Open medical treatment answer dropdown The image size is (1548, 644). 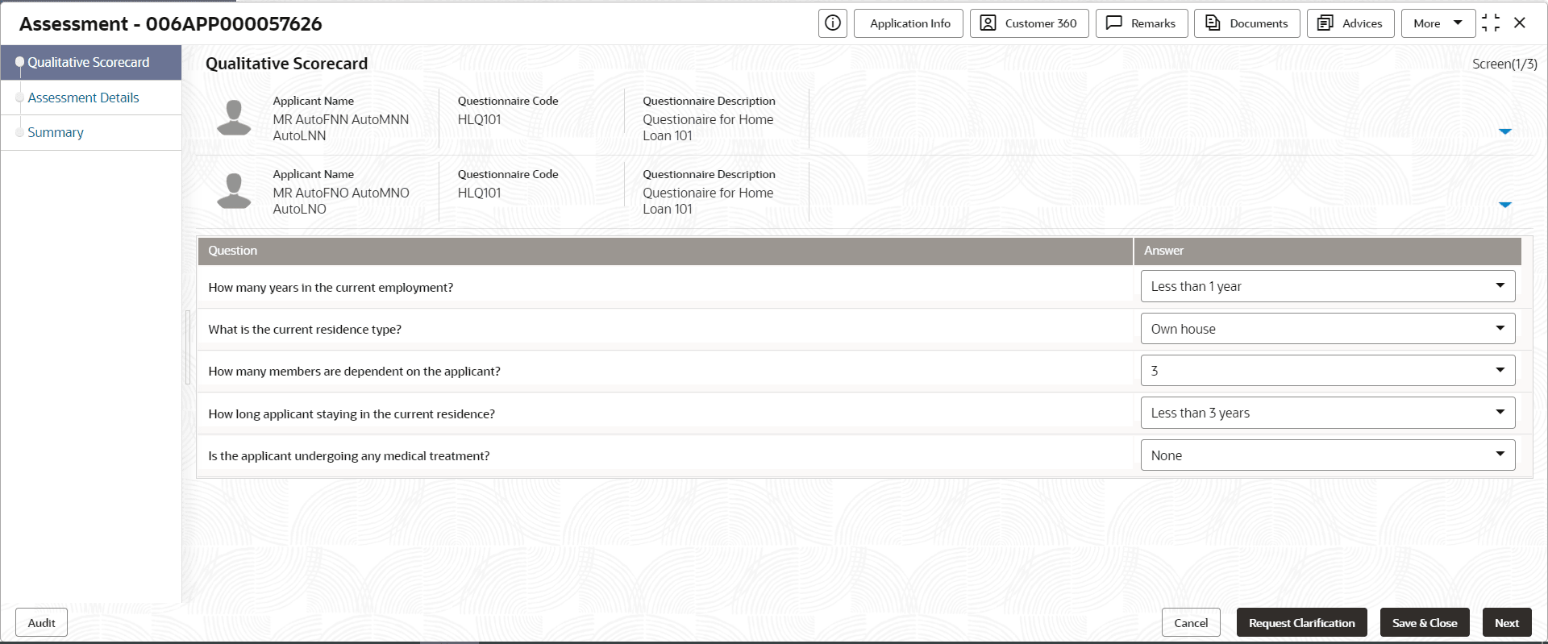1328,455
